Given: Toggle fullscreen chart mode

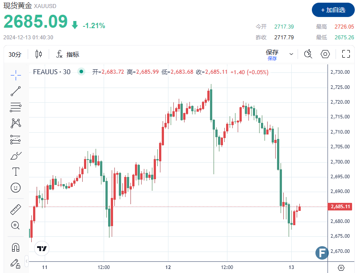Looking at the screenshot, I should tap(345, 54).
